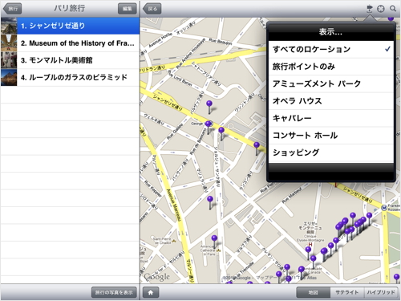Image resolution: width=401 pixels, height=301 pixels.
Task: Tap the Franklin Roosevelt metro icon
Action: point(384,208)
